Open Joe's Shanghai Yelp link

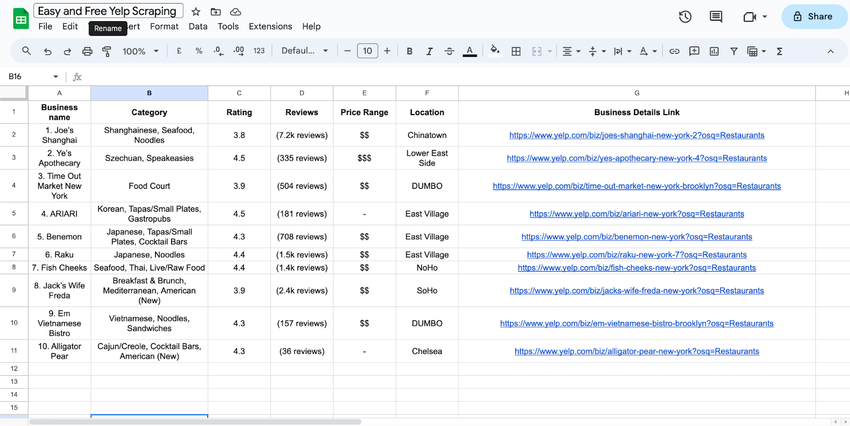pyautogui.click(x=636, y=135)
